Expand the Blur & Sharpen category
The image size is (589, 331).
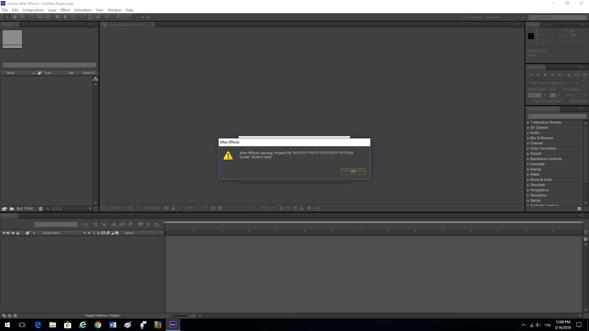(528, 138)
